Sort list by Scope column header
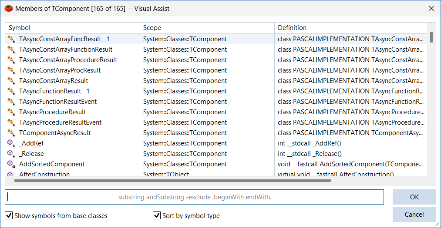The image size is (441, 228). pyautogui.click(x=207, y=28)
